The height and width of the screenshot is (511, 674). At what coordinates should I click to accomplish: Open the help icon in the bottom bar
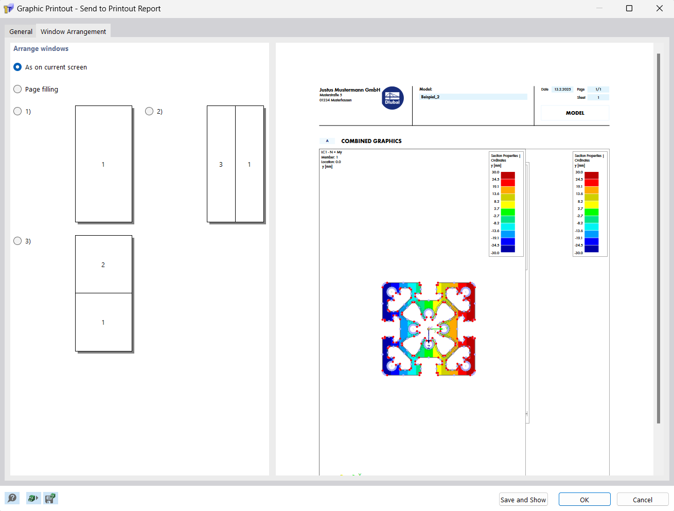(x=12, y=498)
